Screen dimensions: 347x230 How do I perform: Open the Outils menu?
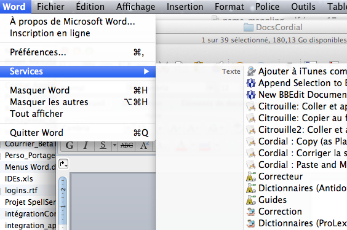point(303,7)
